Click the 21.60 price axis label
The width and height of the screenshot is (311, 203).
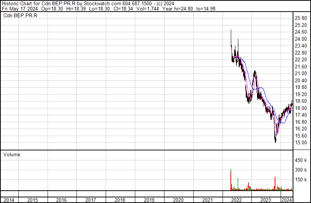pyautogui.click(x=301, y=67)
